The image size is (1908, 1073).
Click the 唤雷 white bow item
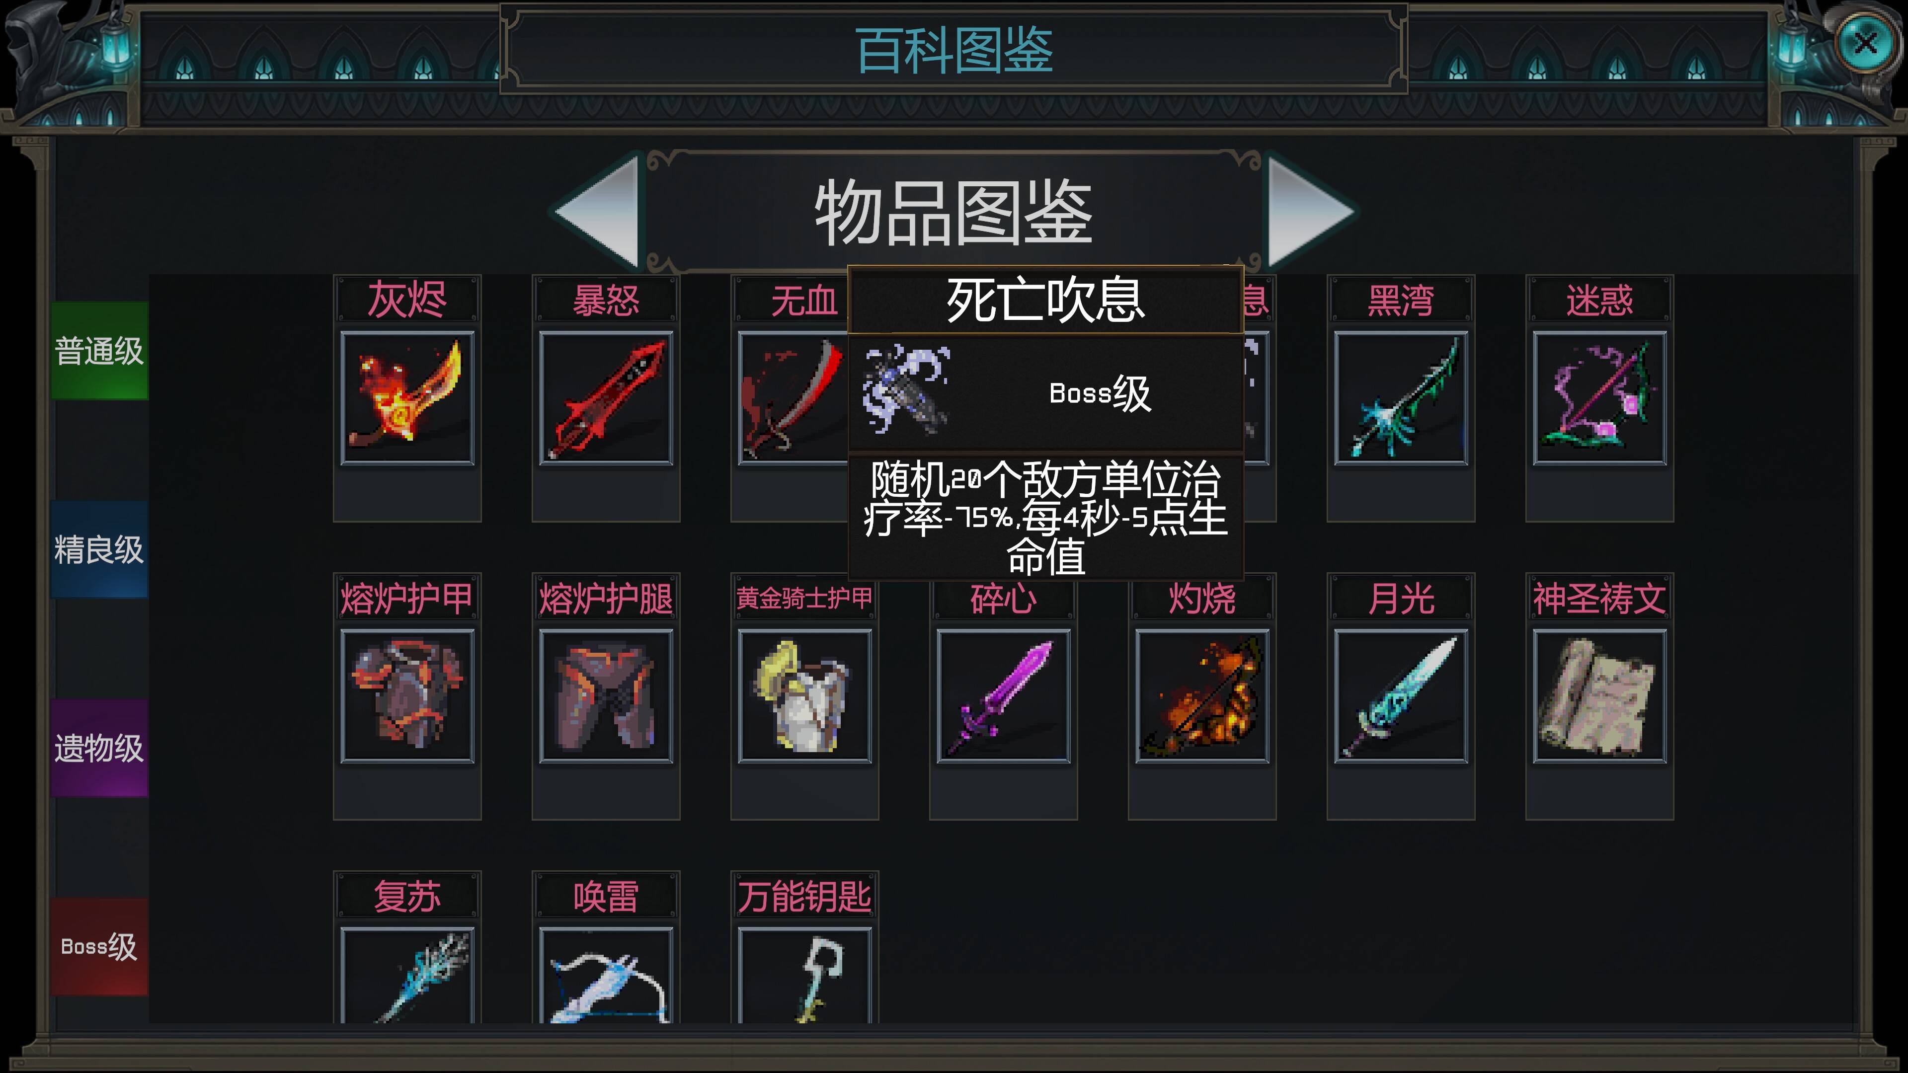[x=606, y=976]
